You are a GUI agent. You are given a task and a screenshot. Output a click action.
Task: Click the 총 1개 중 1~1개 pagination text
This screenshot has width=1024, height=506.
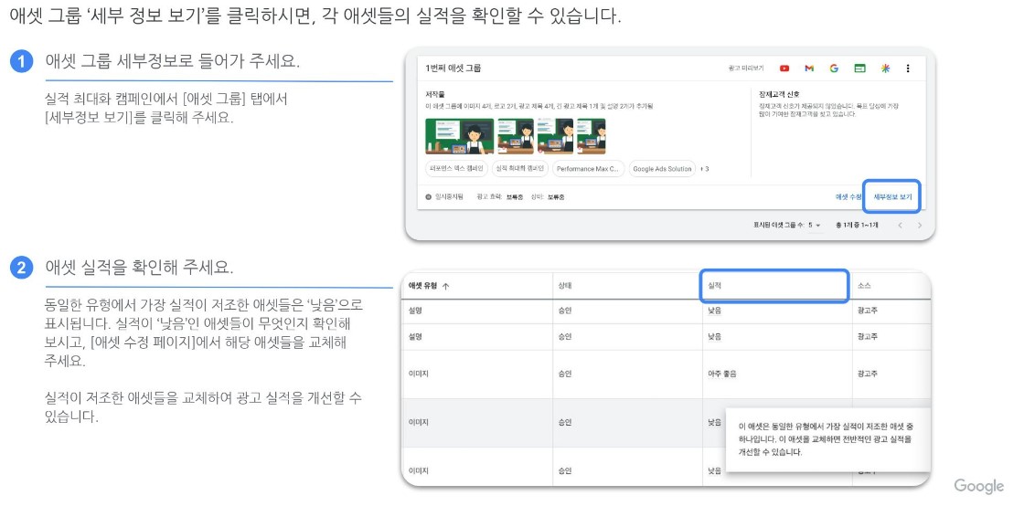point(857,225)
